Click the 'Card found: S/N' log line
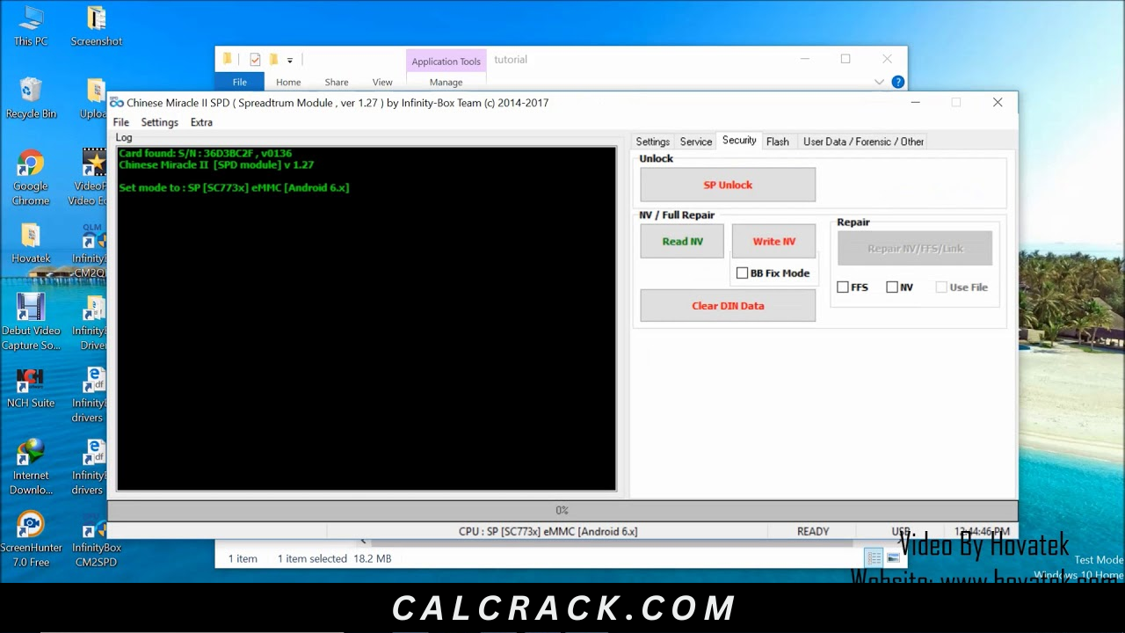Screen dimensions: 1125x633 point(205,153)
